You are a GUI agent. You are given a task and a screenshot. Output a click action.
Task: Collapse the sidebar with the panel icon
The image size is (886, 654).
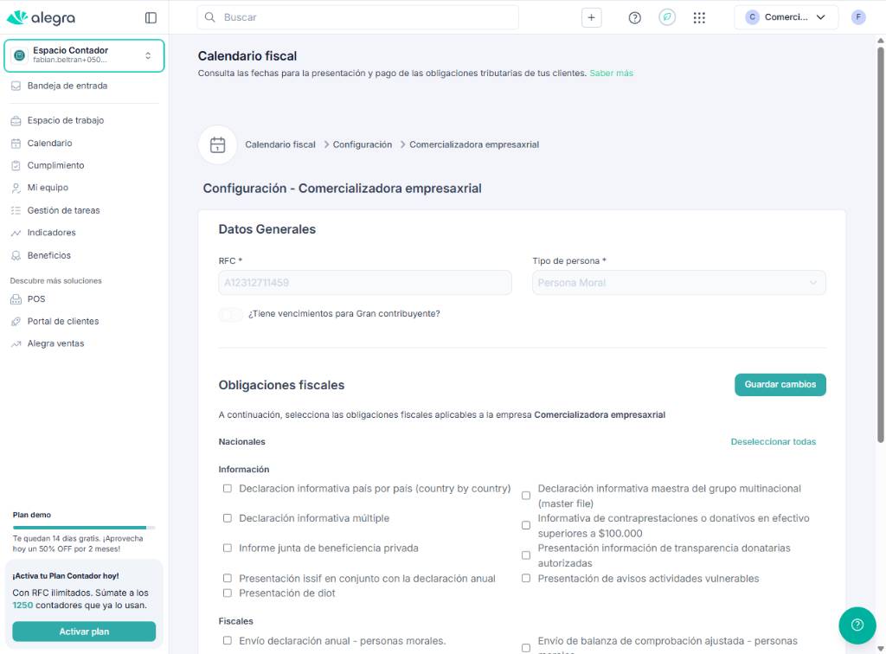click(x=151, y=16)
